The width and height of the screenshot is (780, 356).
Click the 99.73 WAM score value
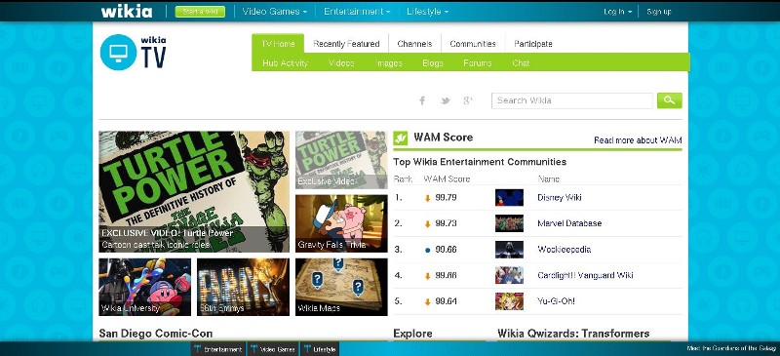click(x=446, y=223)
